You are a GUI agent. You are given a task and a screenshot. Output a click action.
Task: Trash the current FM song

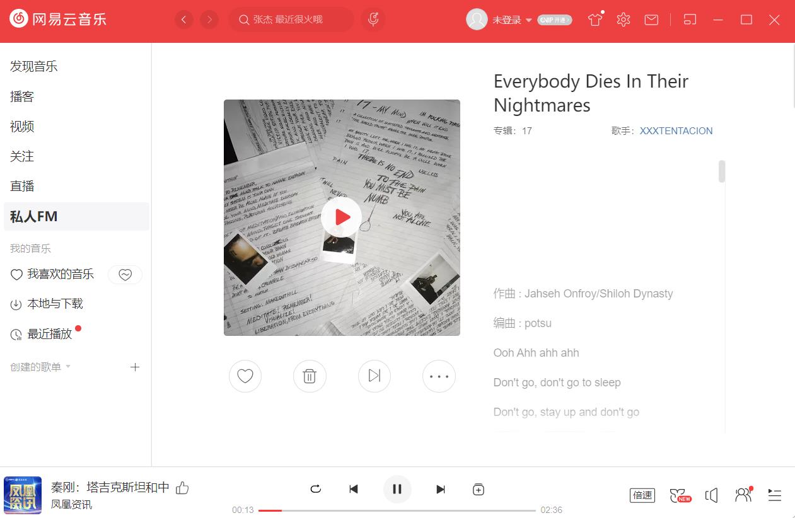pos(310,376)
